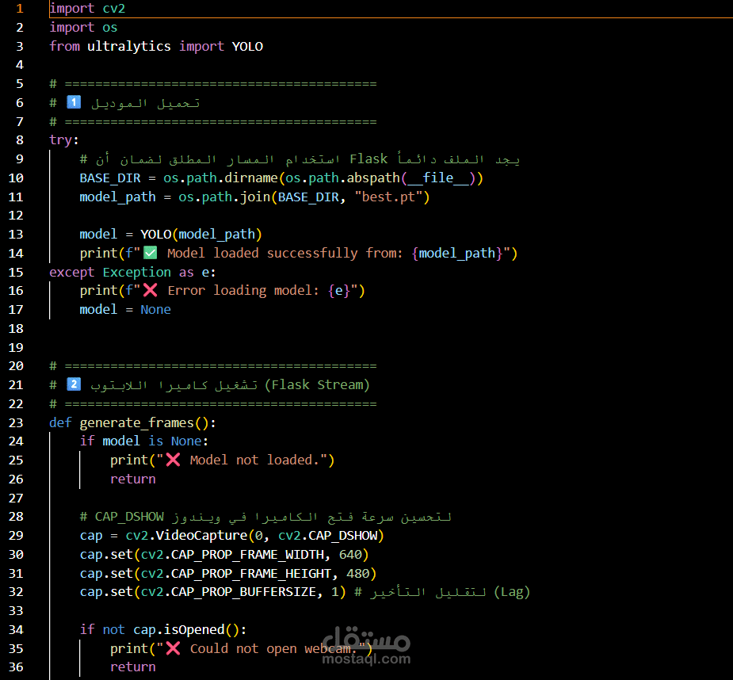Click '{e}' placeholder on line 16
Viewport: 733px width, 680px height.
[339, 290]
